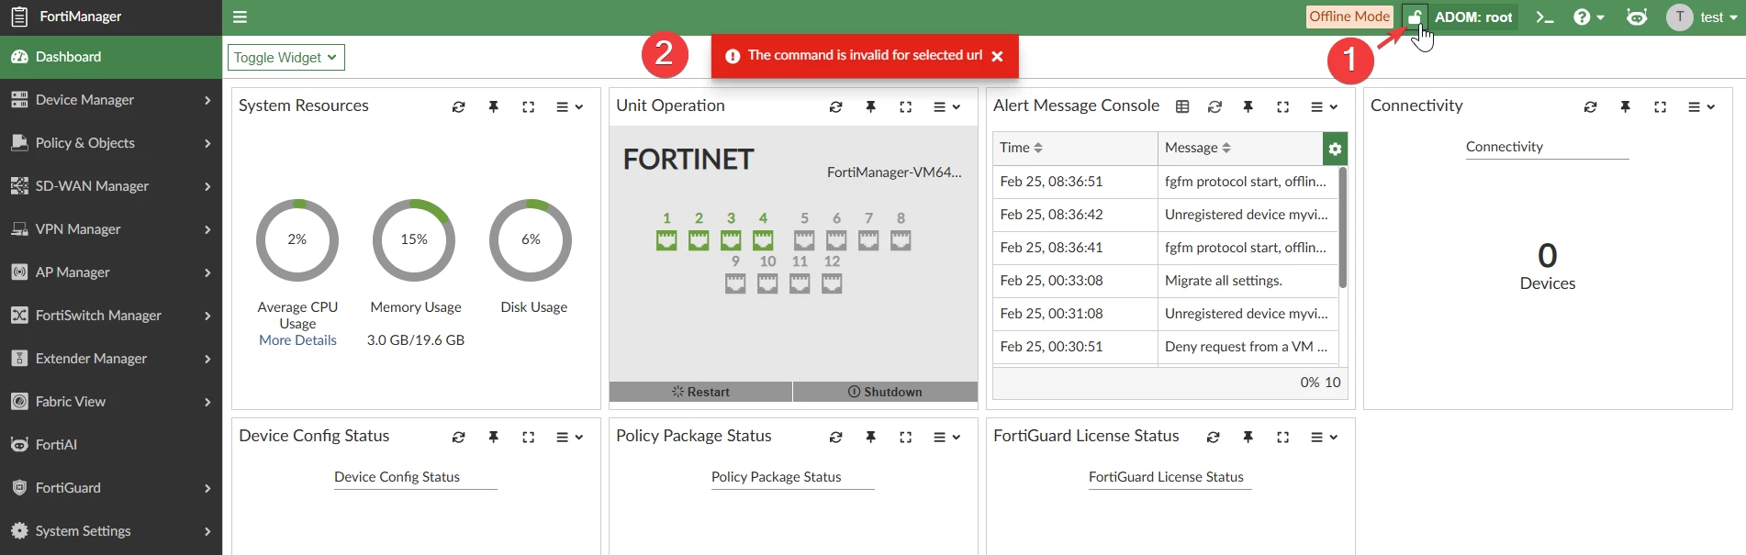This screenshot has width=1746, height=555.
Task: Pin the FortiGuard License Status widget
Action: tap(1248, 438)
